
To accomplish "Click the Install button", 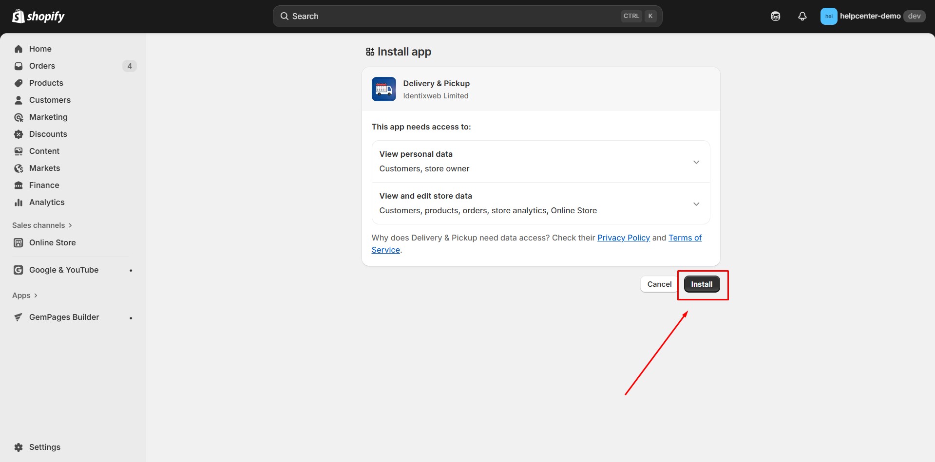I will click(x=702, y=284).
